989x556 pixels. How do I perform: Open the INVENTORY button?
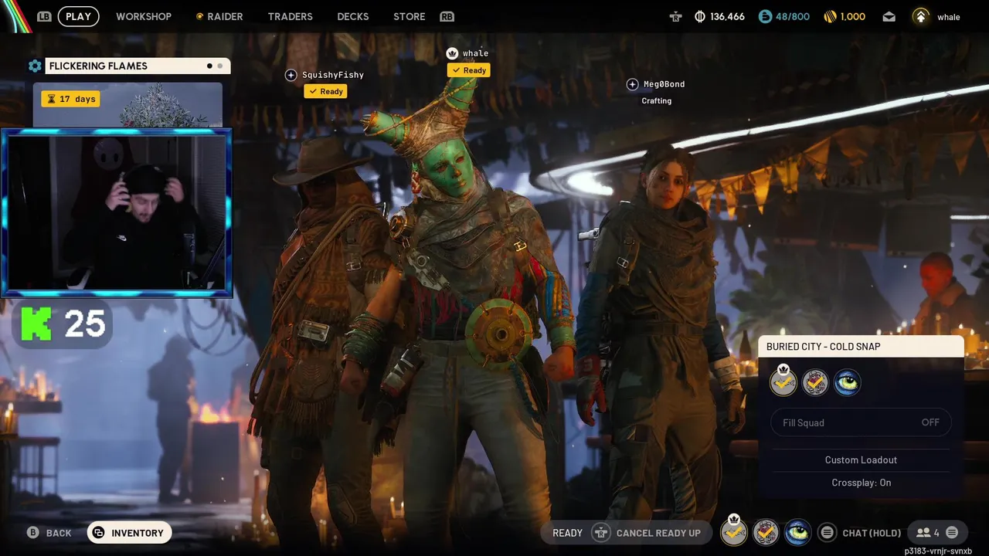(130, 533)
